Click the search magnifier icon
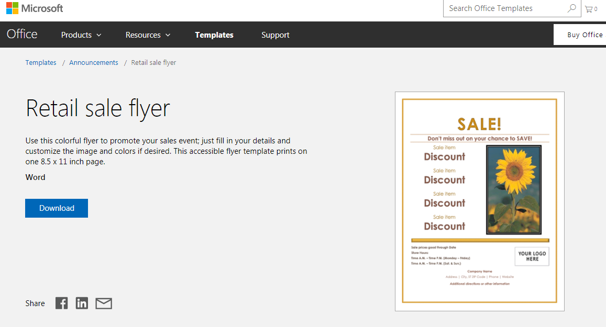 [571, 8]
